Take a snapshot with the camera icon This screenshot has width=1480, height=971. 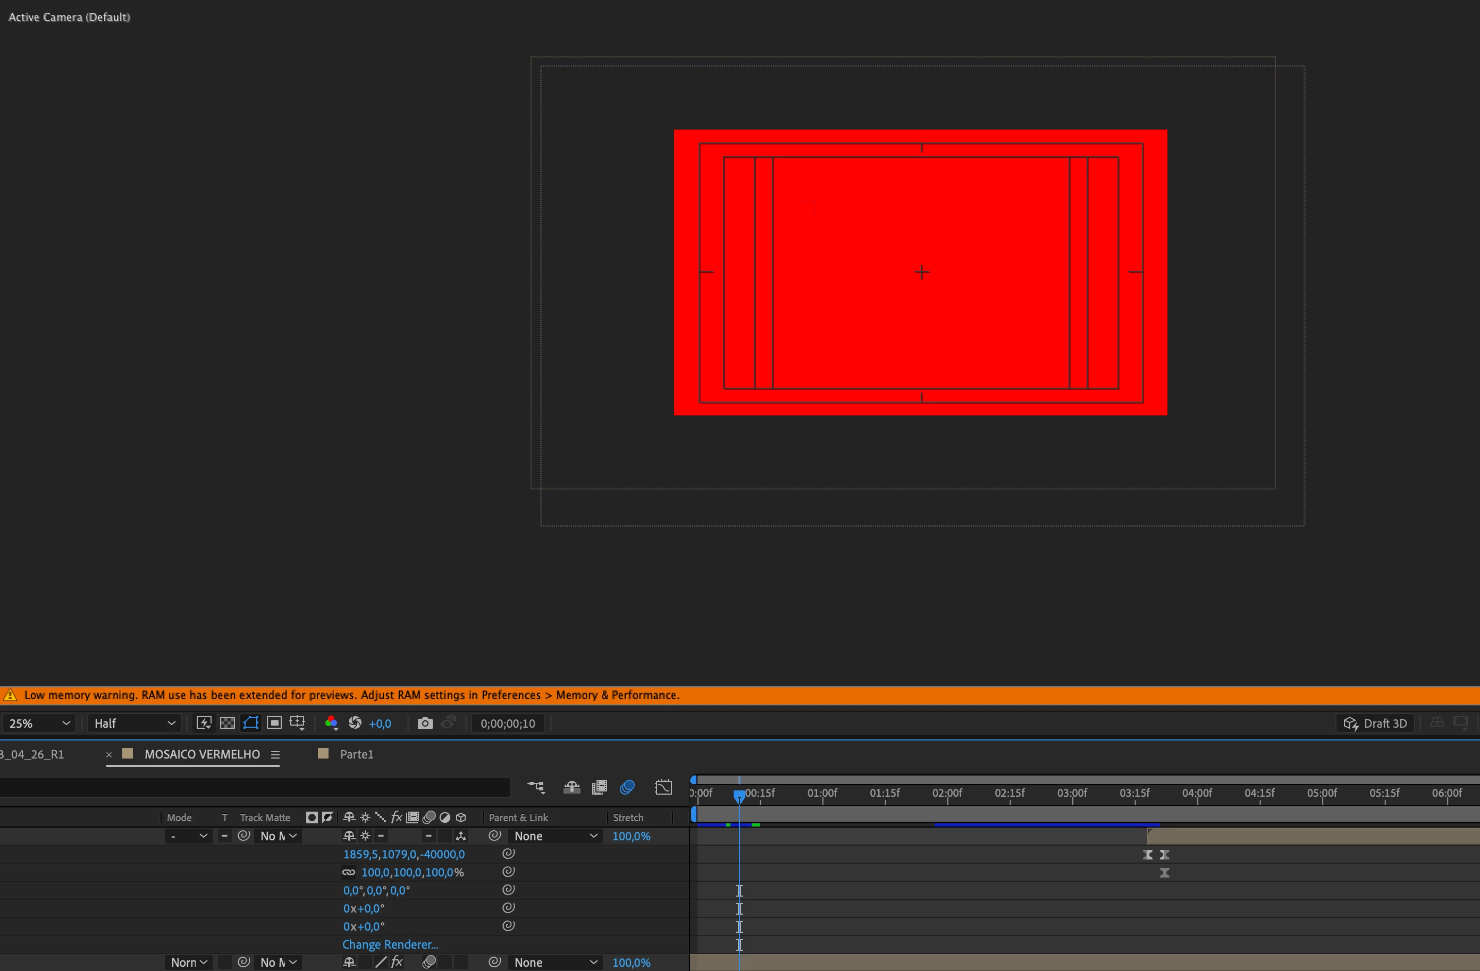(425, 723)
